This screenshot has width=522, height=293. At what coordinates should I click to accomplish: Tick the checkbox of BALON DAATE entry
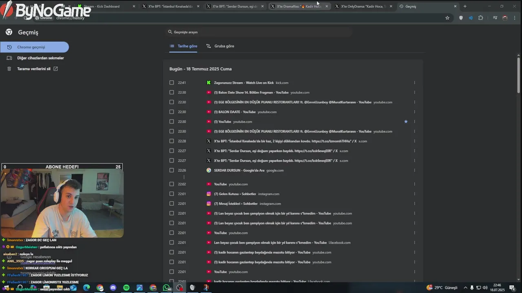tap(172, 112)
